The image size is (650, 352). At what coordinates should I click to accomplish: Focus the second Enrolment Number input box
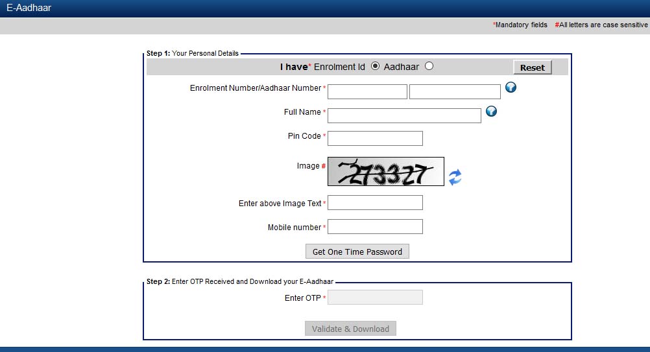pyautogui.click(x=455, y=91)
